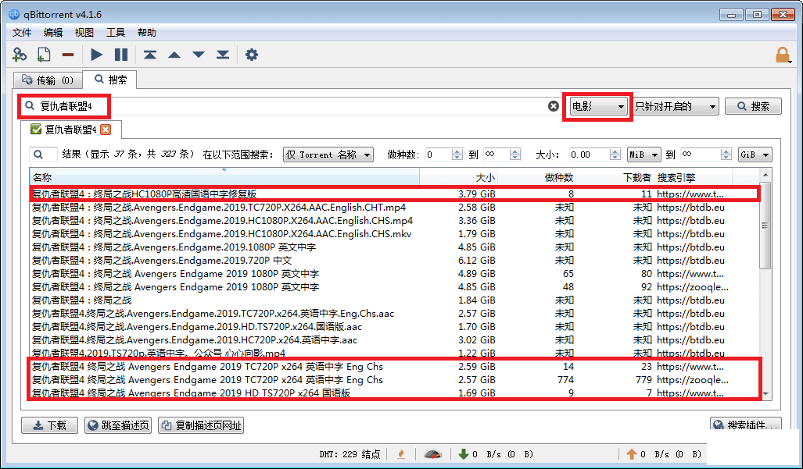Image resolution: width=803 pixels, height=469 pixels.
Task: Select row 终局之战HC1080P高清国语中字修复版
Action: point(394,194)
